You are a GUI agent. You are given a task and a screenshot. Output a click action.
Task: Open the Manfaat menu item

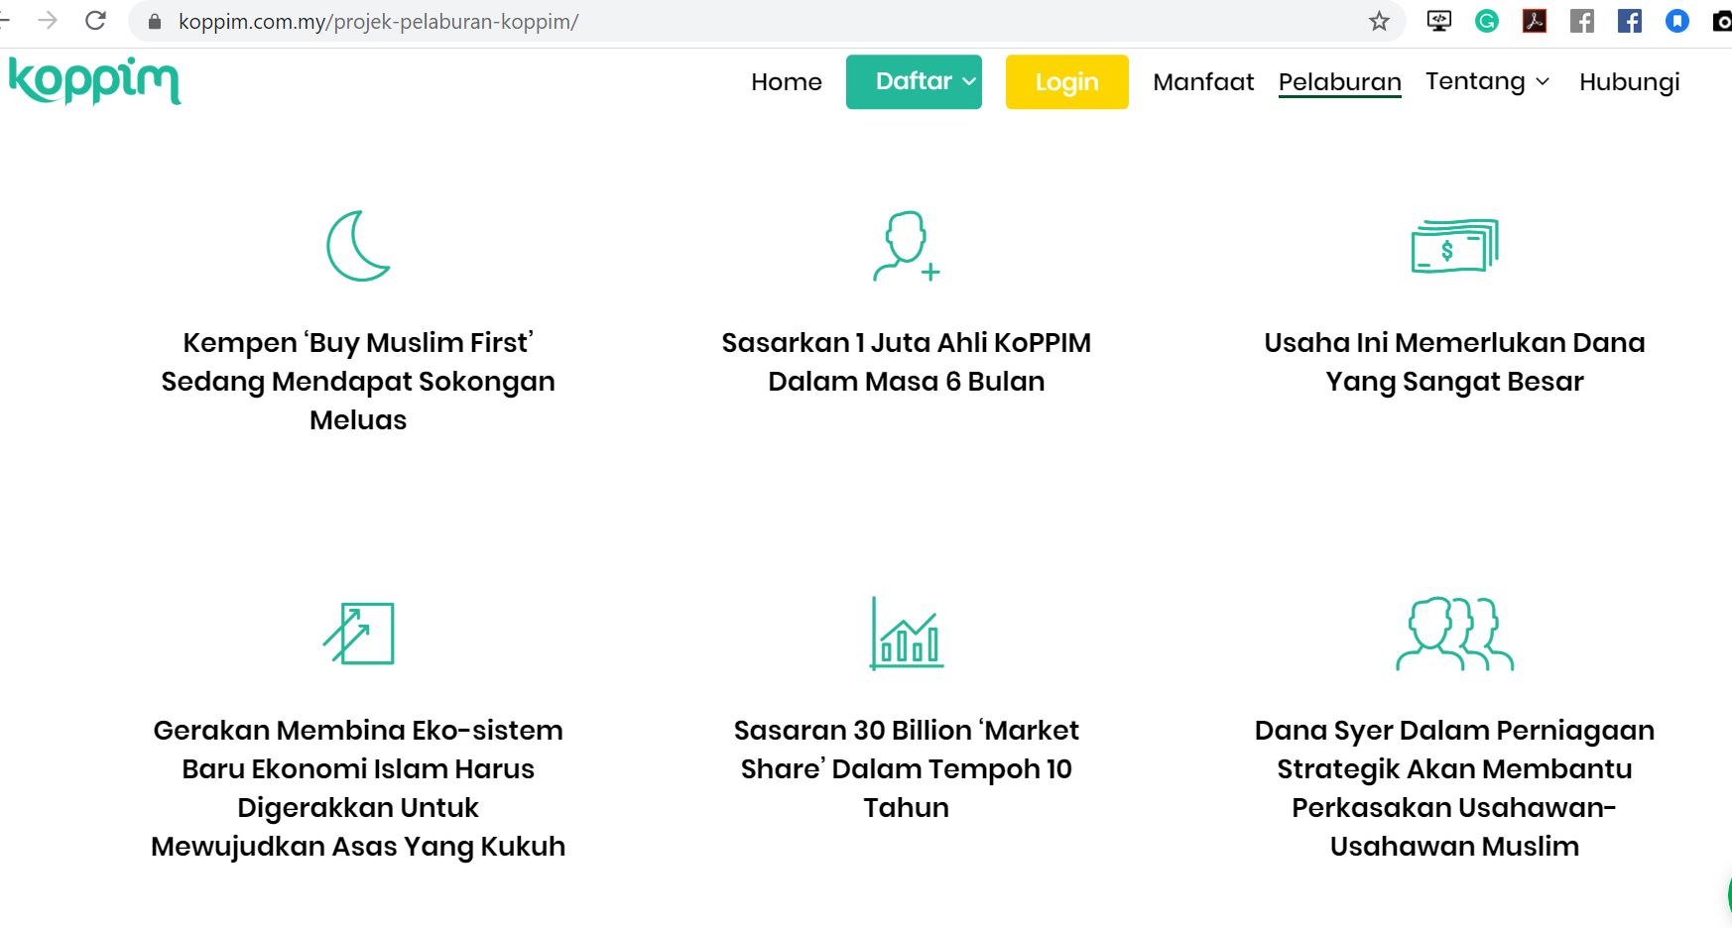1203,81
